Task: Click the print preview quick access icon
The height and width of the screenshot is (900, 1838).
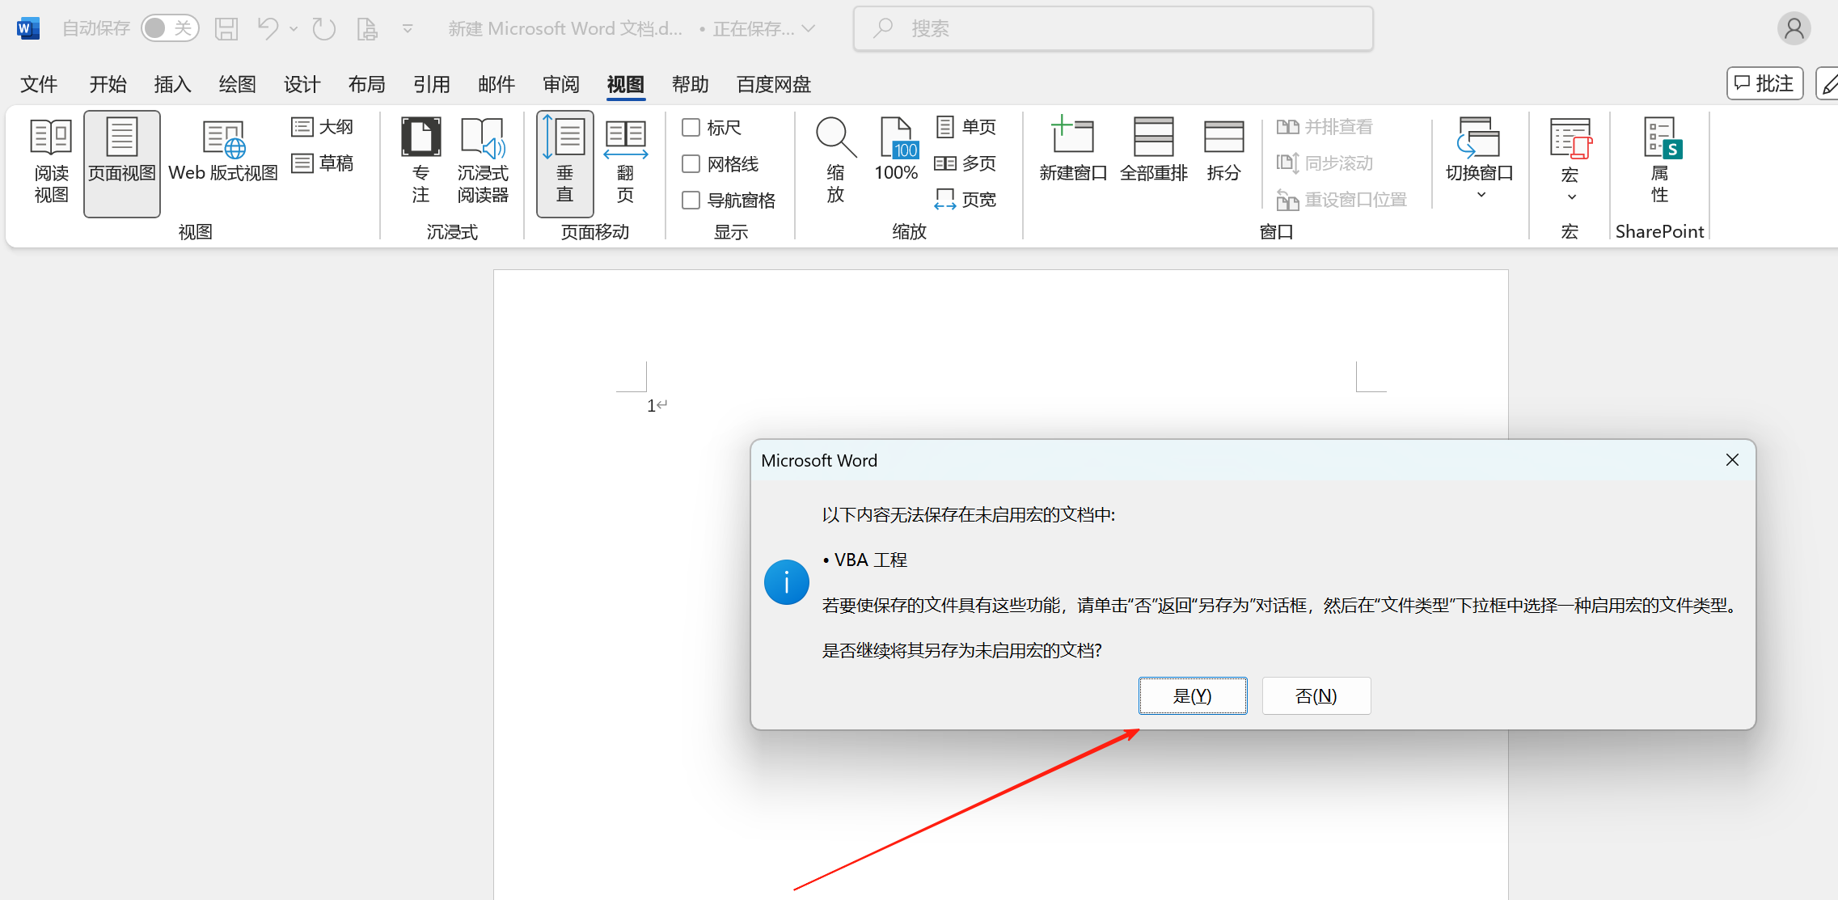Action: pos(367,29)
